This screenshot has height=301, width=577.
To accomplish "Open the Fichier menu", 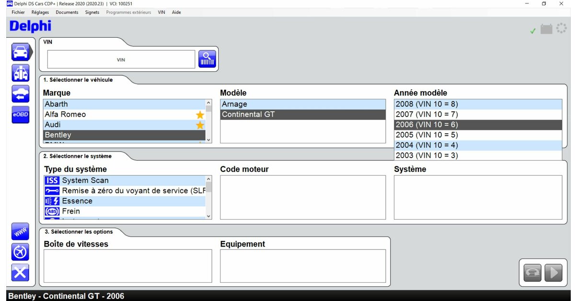I will (18, 12).
